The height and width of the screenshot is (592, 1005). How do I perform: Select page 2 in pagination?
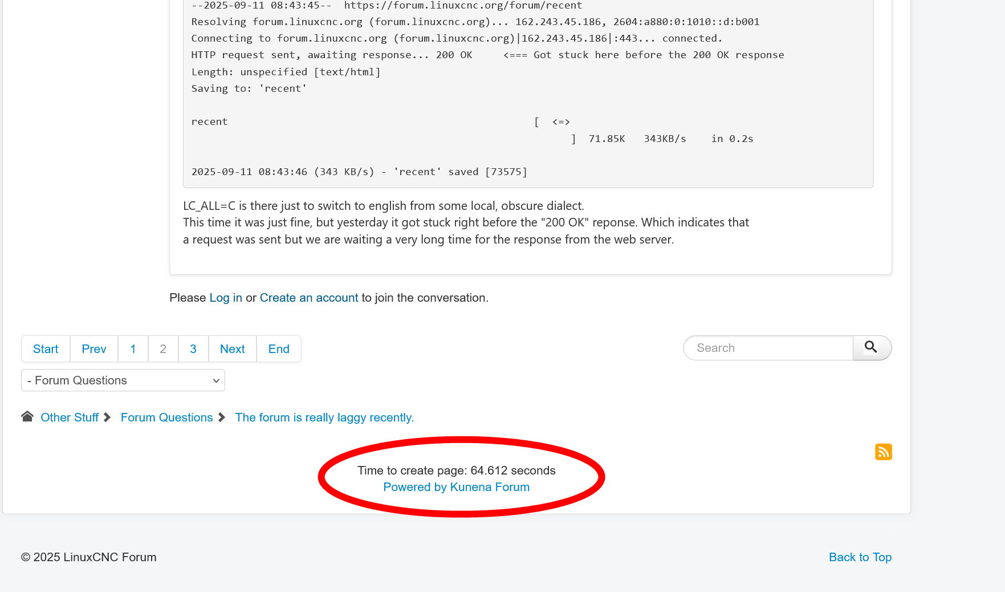pos(163,349)
